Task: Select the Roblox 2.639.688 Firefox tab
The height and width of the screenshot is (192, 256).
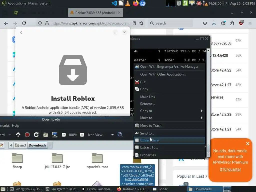Action: [x=95, y=12]
